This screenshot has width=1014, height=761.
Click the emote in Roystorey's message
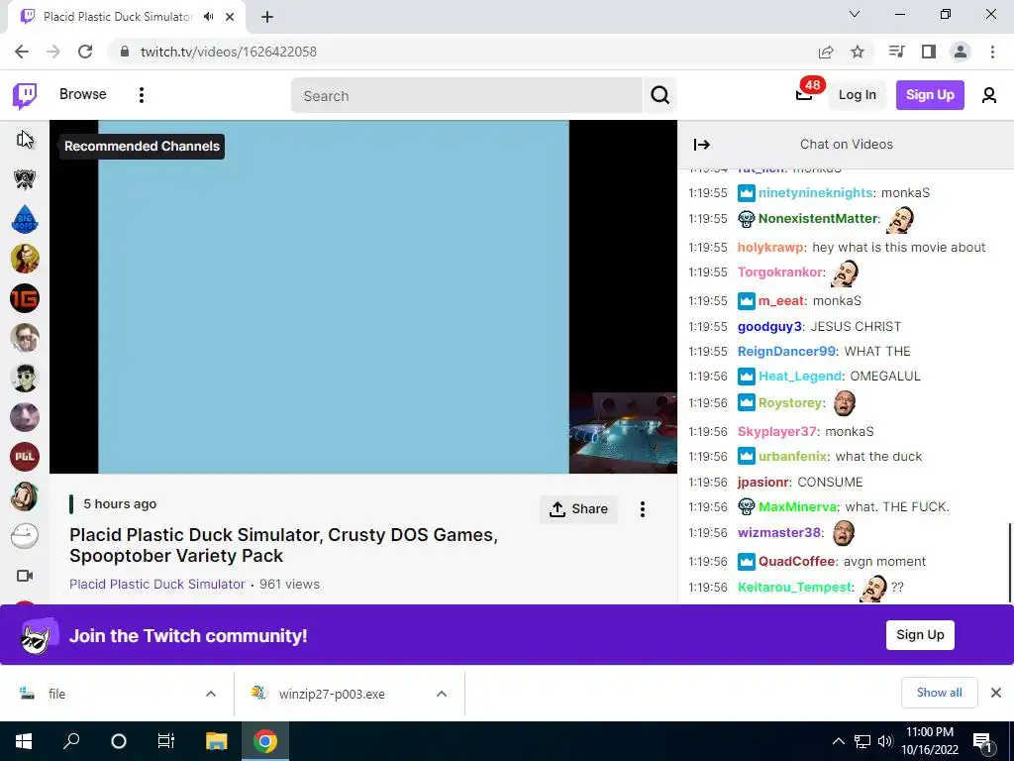click(x=845, y=402)
